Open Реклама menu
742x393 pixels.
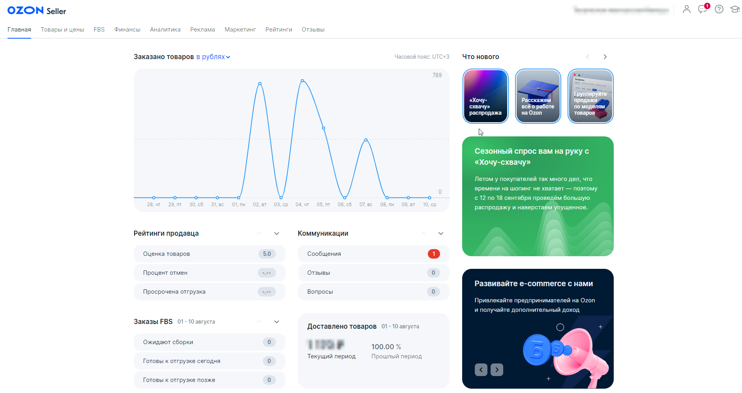202,30
